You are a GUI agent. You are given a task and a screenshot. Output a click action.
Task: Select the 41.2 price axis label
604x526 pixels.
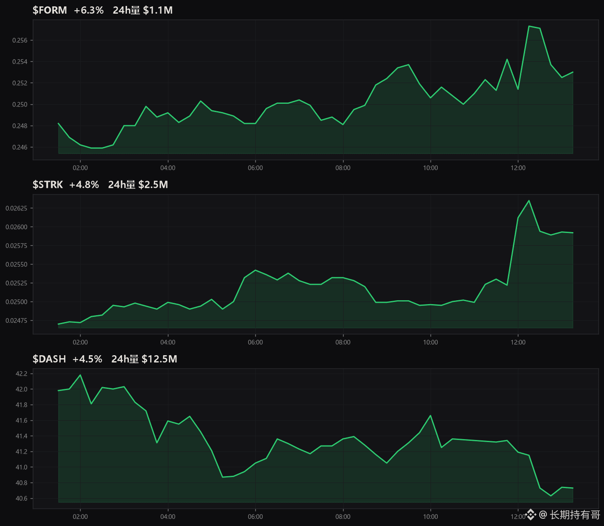(x=21, y=452)
